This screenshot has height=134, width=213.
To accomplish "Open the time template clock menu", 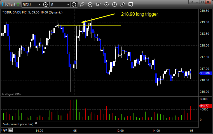I will [x=74, y=4].
